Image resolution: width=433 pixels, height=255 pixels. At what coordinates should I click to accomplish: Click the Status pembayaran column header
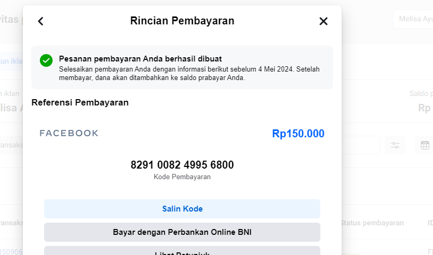click(x=372, y=223)
